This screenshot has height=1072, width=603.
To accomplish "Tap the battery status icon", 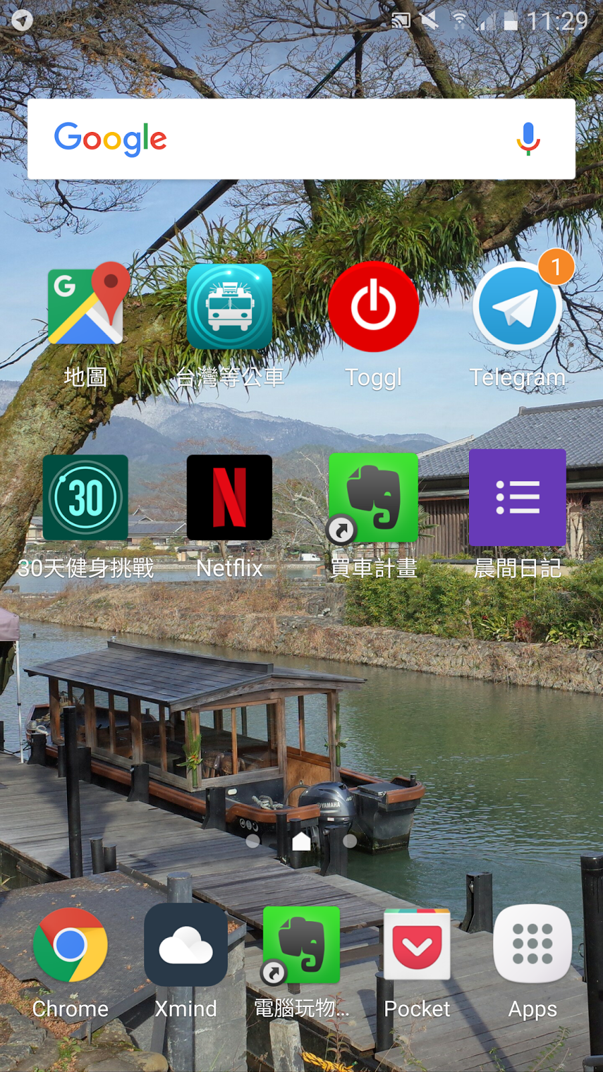I will pyautogui.click(x=511, y=21).
